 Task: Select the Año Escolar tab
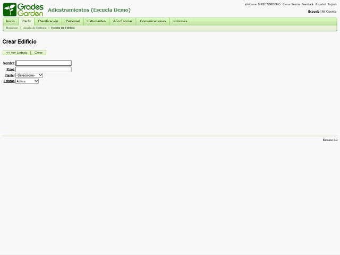[123, 21]
